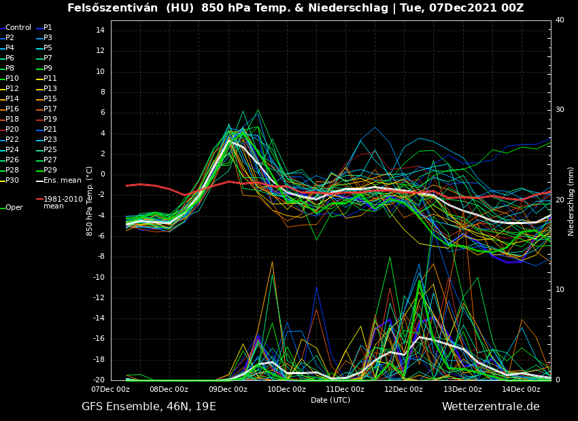Select the P20 legend entry
578x421 pixels.
coord(12,130)
